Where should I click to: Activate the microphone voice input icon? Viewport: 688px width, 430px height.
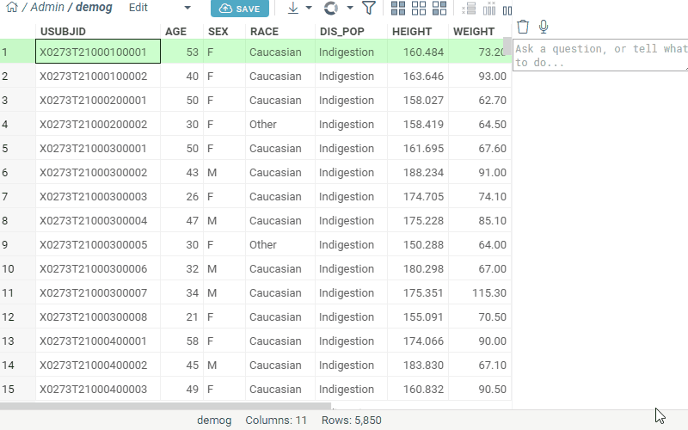(x=544, y=28)
